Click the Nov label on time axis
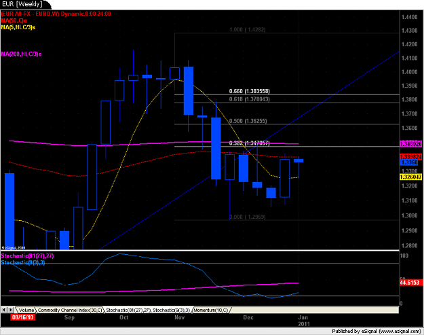424x335 pixels. point(179,317)
